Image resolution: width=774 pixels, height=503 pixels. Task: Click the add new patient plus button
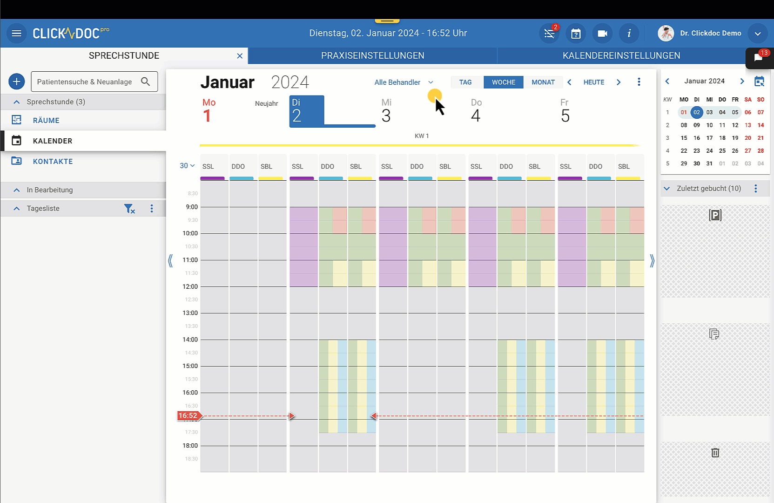coord(16,82)
